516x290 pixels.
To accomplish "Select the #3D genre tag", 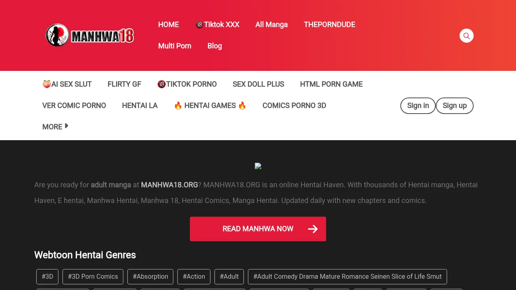I will coord(47,277).
